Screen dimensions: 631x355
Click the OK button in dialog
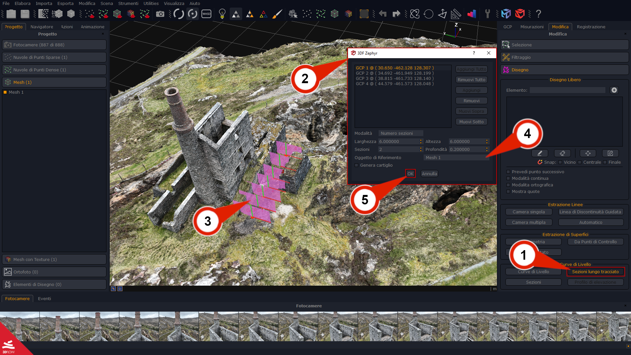point(410,174)
